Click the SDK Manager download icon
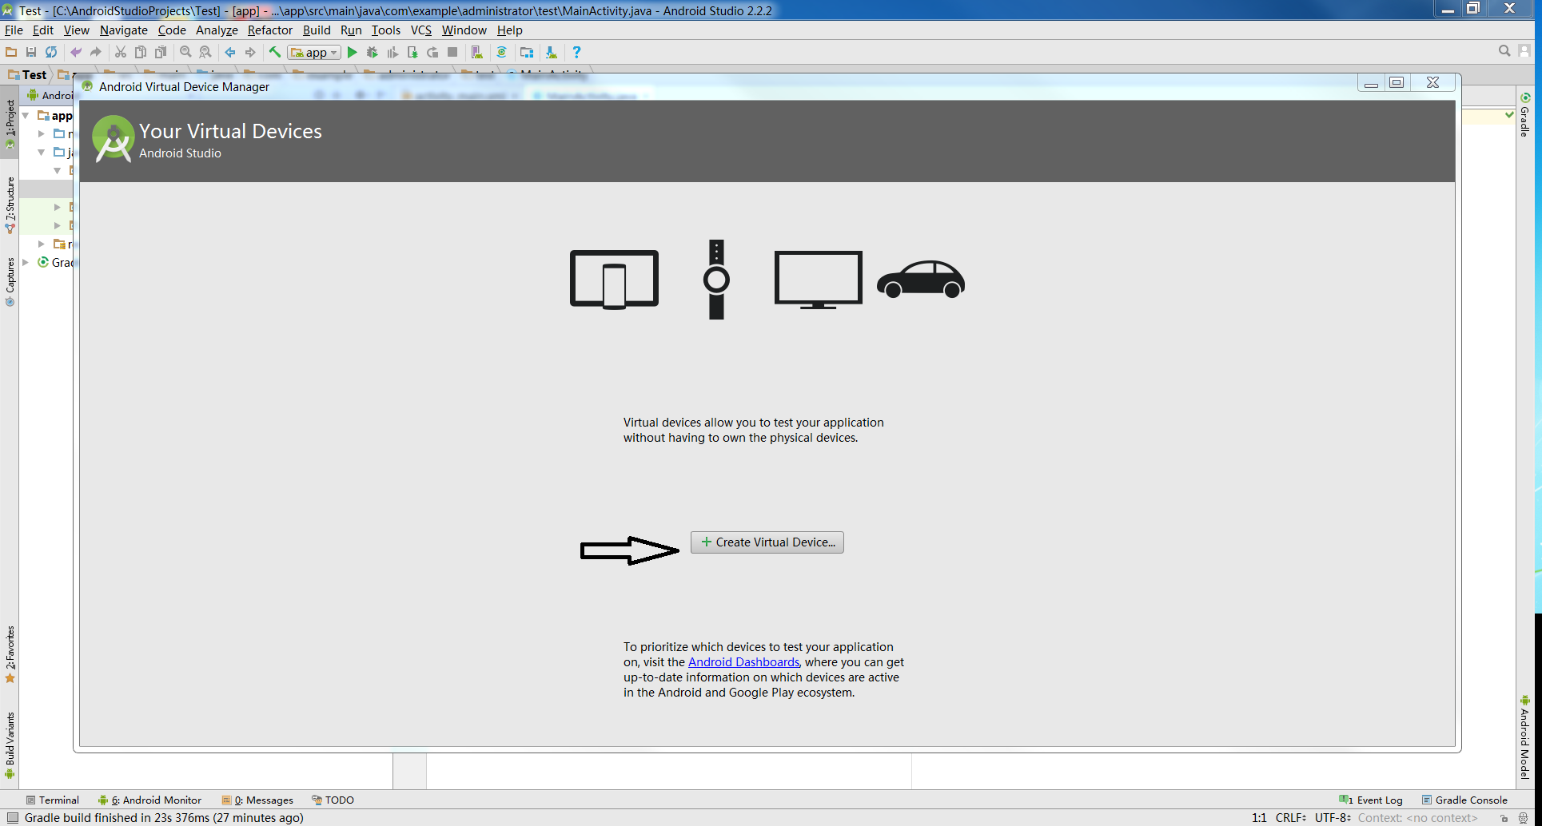1542x826 pixels. [552, 52]
